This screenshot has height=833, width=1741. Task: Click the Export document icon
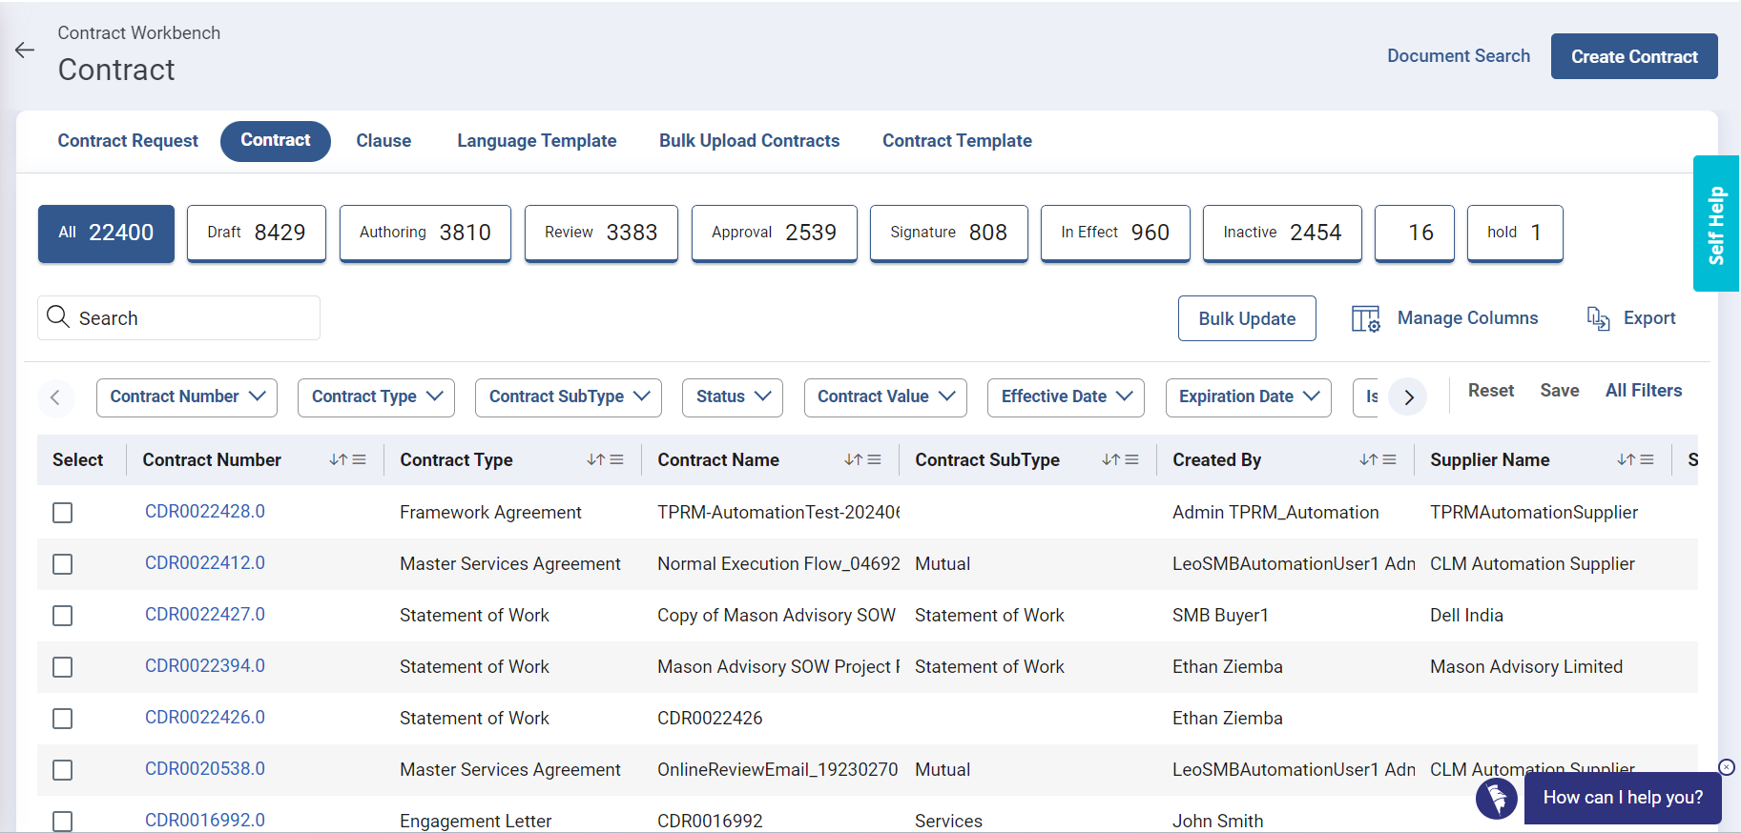click(1598, 318)
